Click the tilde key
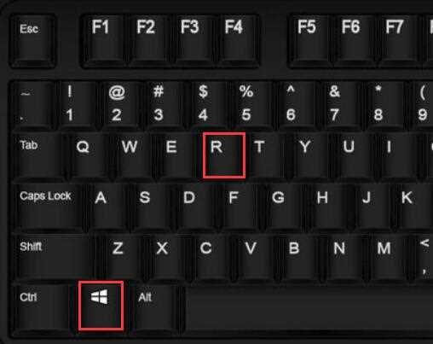 (33, 105)
